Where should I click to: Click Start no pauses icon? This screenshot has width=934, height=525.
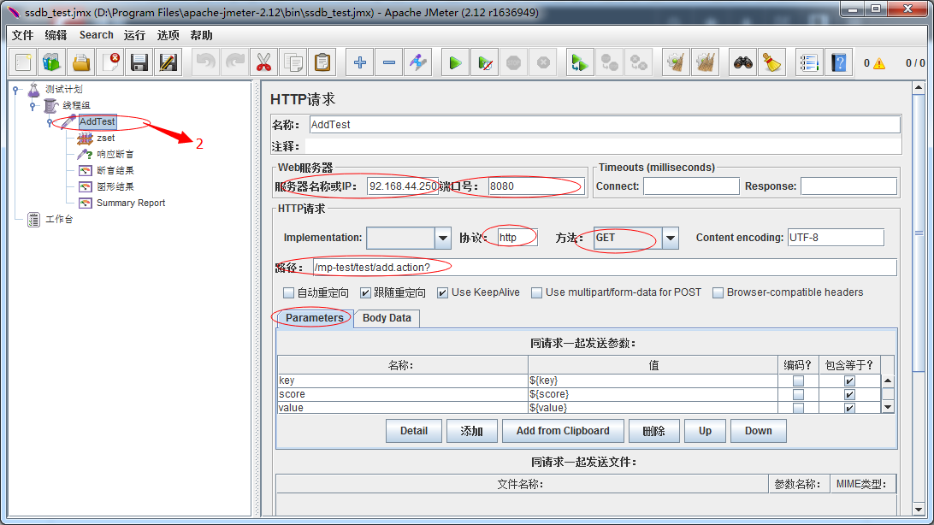tap(485, 62)
